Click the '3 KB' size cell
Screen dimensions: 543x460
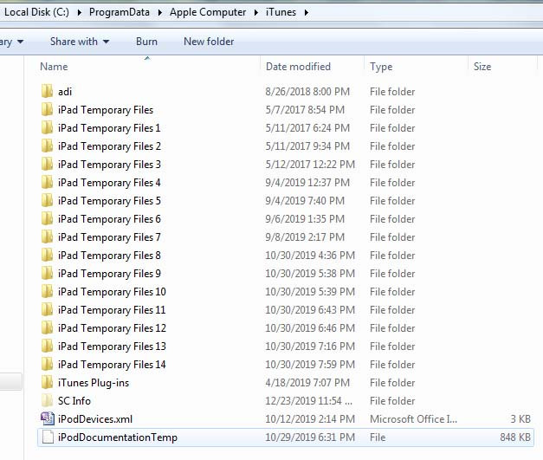click(520, 419)
